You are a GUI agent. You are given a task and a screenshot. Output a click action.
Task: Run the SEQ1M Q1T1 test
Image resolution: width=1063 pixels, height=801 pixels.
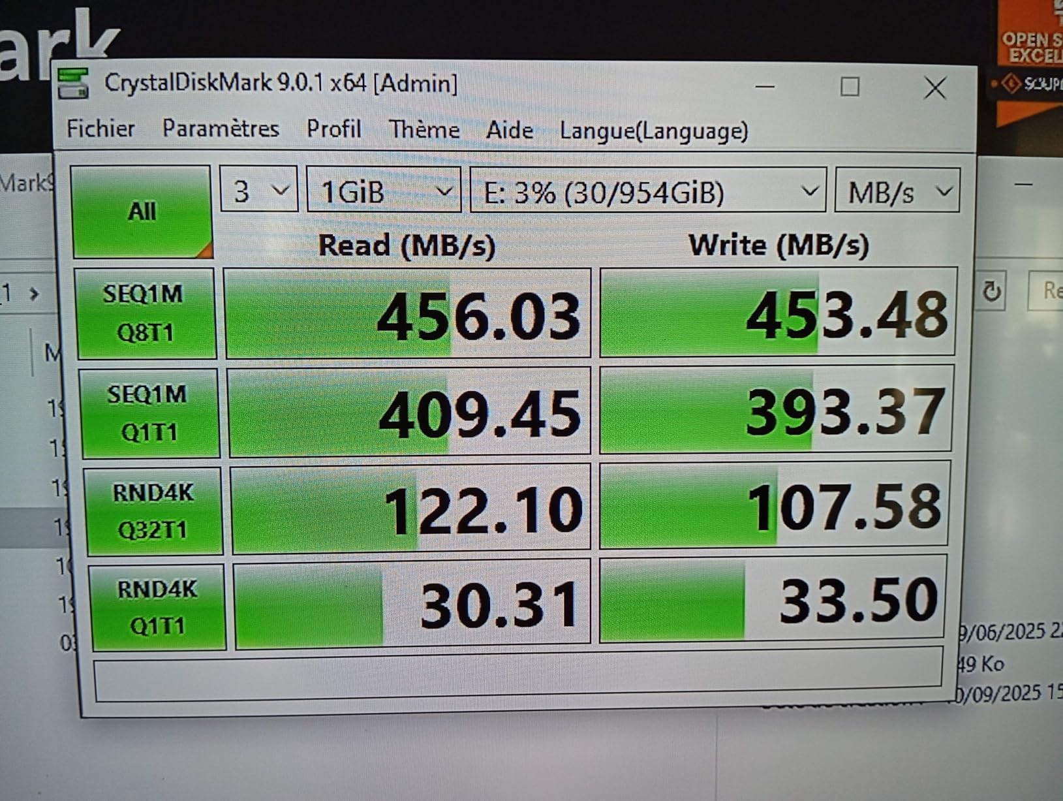pyautogui.click(x=149, y=413)
